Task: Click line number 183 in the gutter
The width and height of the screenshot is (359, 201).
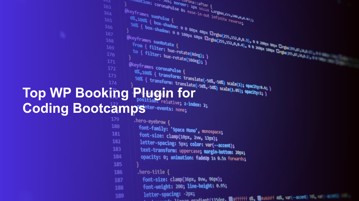Action: click(117, 149)
